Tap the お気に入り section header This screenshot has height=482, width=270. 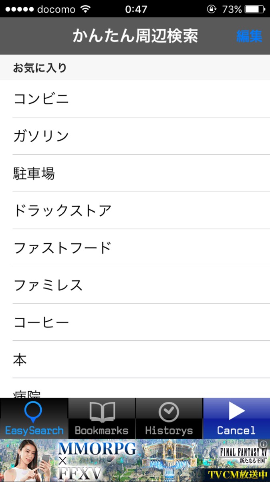tap(40, 67)
